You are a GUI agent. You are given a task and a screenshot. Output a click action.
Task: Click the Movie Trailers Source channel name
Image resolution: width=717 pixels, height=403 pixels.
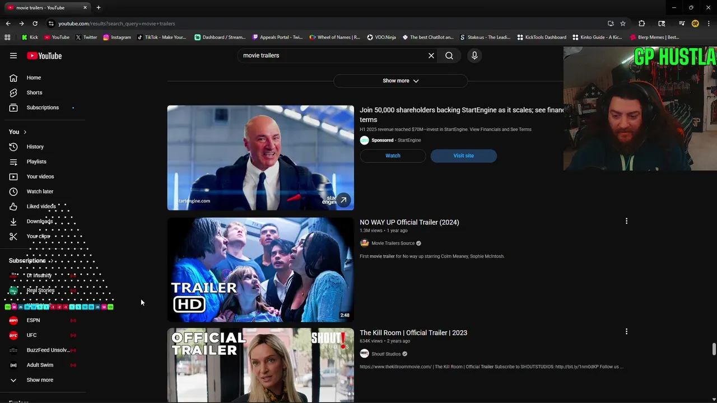pyautogui.click(x=393, y=243)
